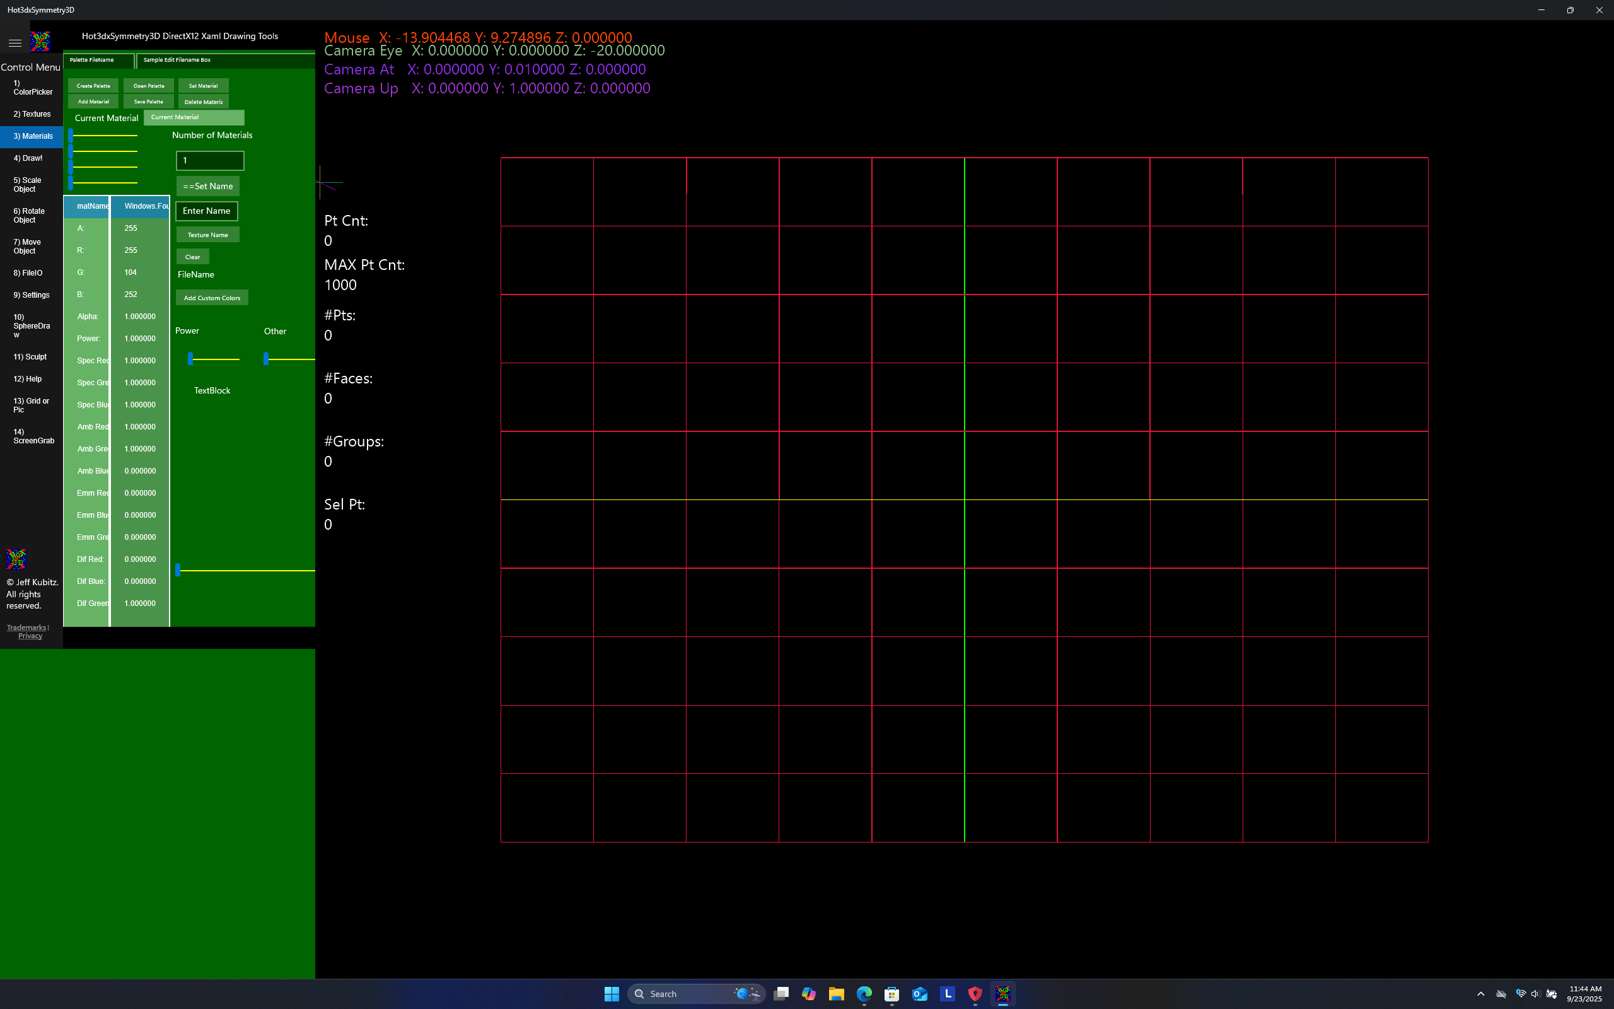Image resolution: width=1614 pixels, height=1009 pixels.
Task: Click the Hot3dxSymmetry3D logo beside the title
Action: [x=40, y=42]
